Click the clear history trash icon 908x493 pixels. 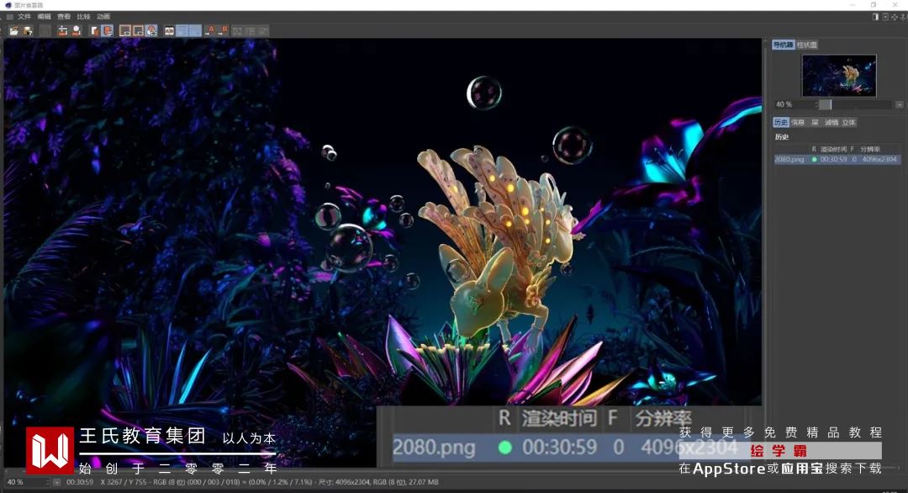[62, 30]
